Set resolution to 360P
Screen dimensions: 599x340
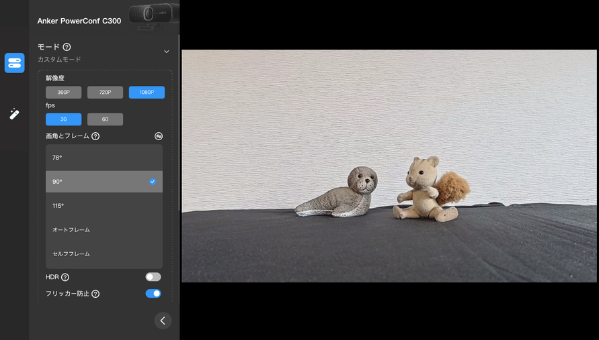click(63, 93)
